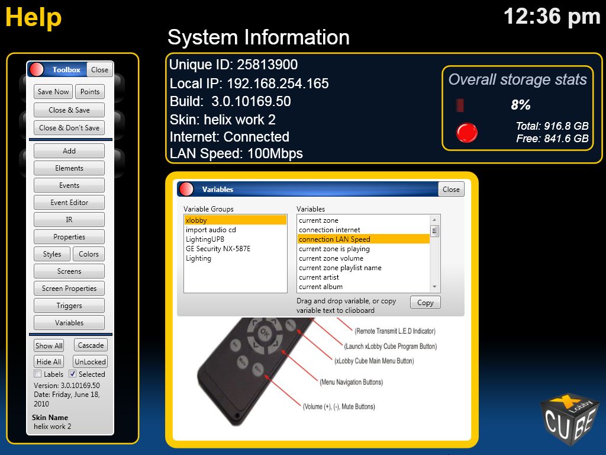The width and height of the screenshot is (606, 455).
Task: Click the red orb icon in Variables title bar
Action: tap(186, 189)
